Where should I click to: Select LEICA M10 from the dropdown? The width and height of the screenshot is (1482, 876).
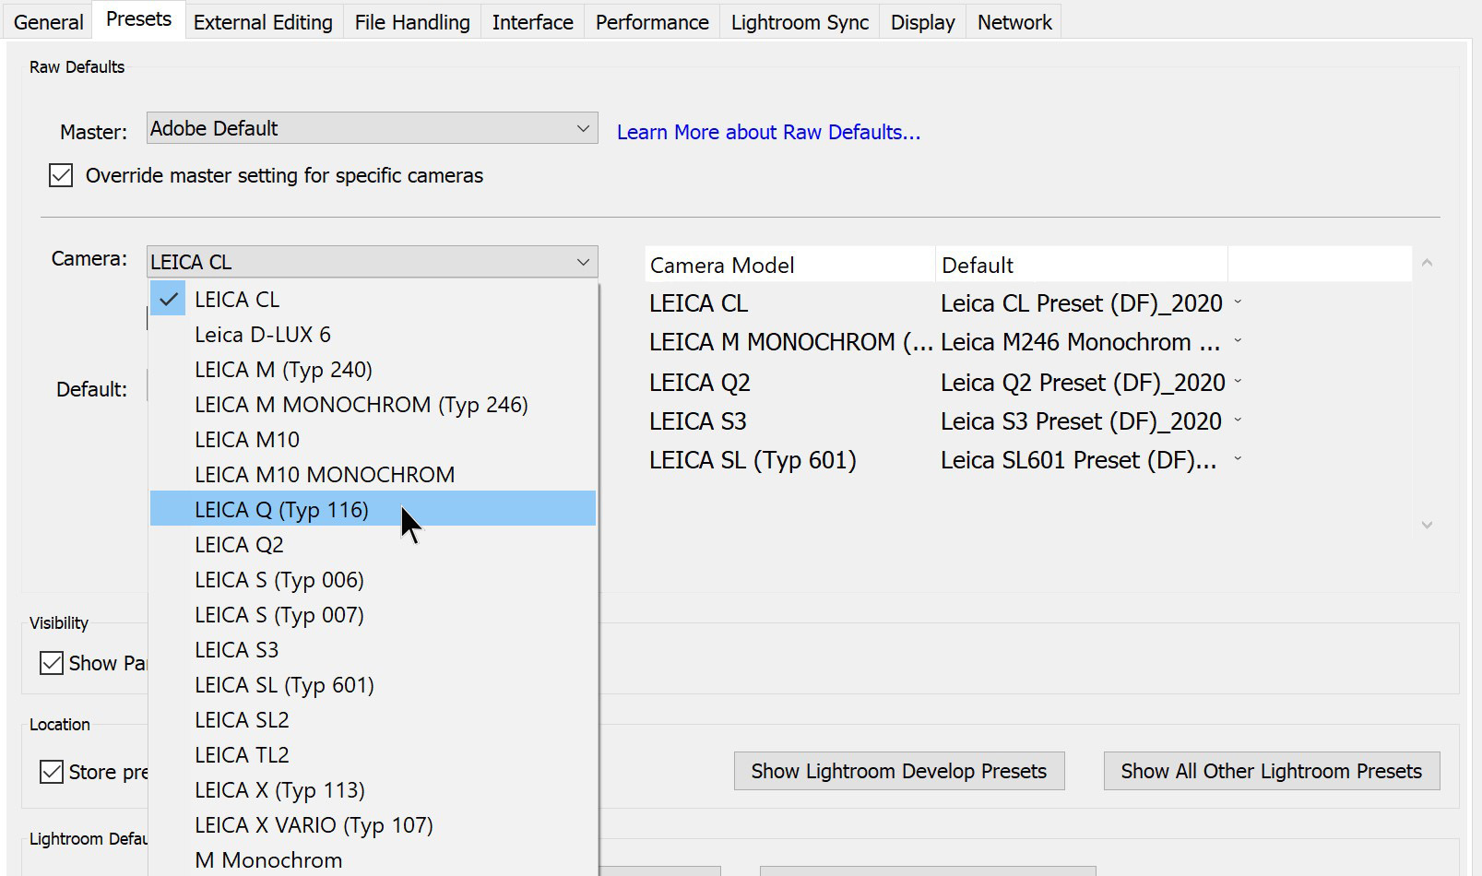(x=373, y=440)
